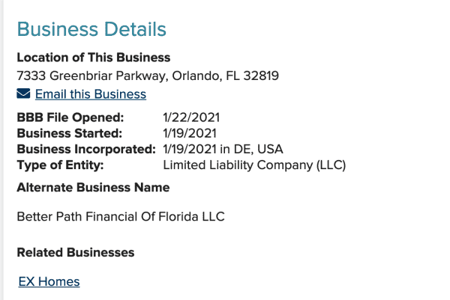Image resolution: width=450 pixels, height=300 pixels.
Task: Select the Business Started date value
Action: [x=190, y=133]
